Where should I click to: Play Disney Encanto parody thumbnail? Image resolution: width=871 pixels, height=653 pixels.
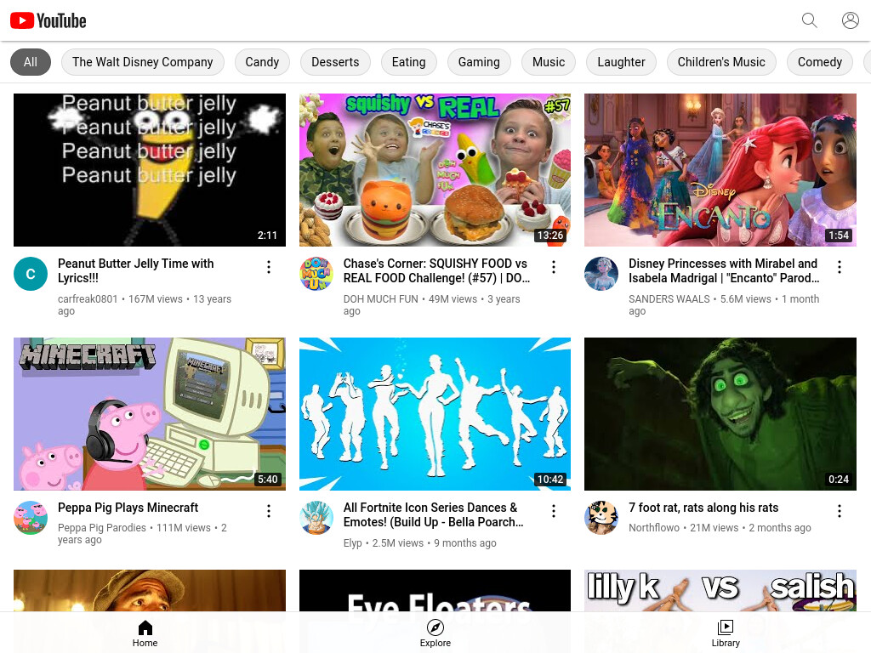720,170
